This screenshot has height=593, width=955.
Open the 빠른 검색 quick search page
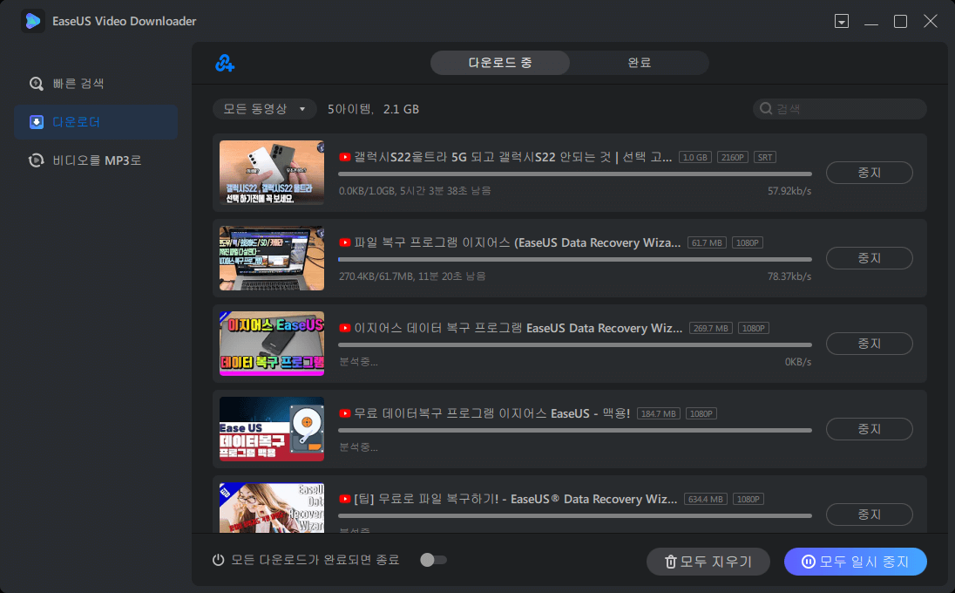point(78,84)
